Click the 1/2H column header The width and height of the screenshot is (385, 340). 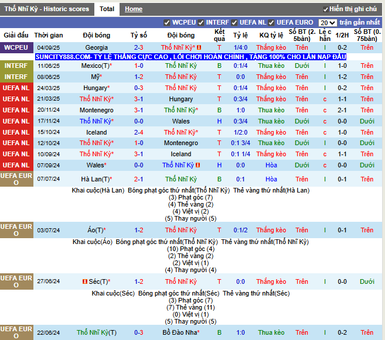click(x=342, y=35)
